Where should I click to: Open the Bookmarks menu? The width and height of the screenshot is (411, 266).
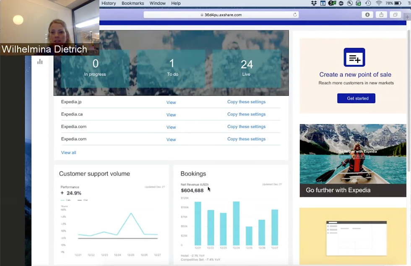point(133,3)
